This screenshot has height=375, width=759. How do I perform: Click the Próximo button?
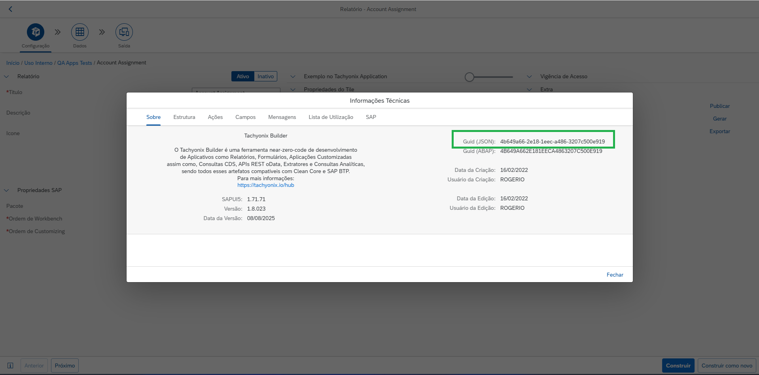(65, 366)
